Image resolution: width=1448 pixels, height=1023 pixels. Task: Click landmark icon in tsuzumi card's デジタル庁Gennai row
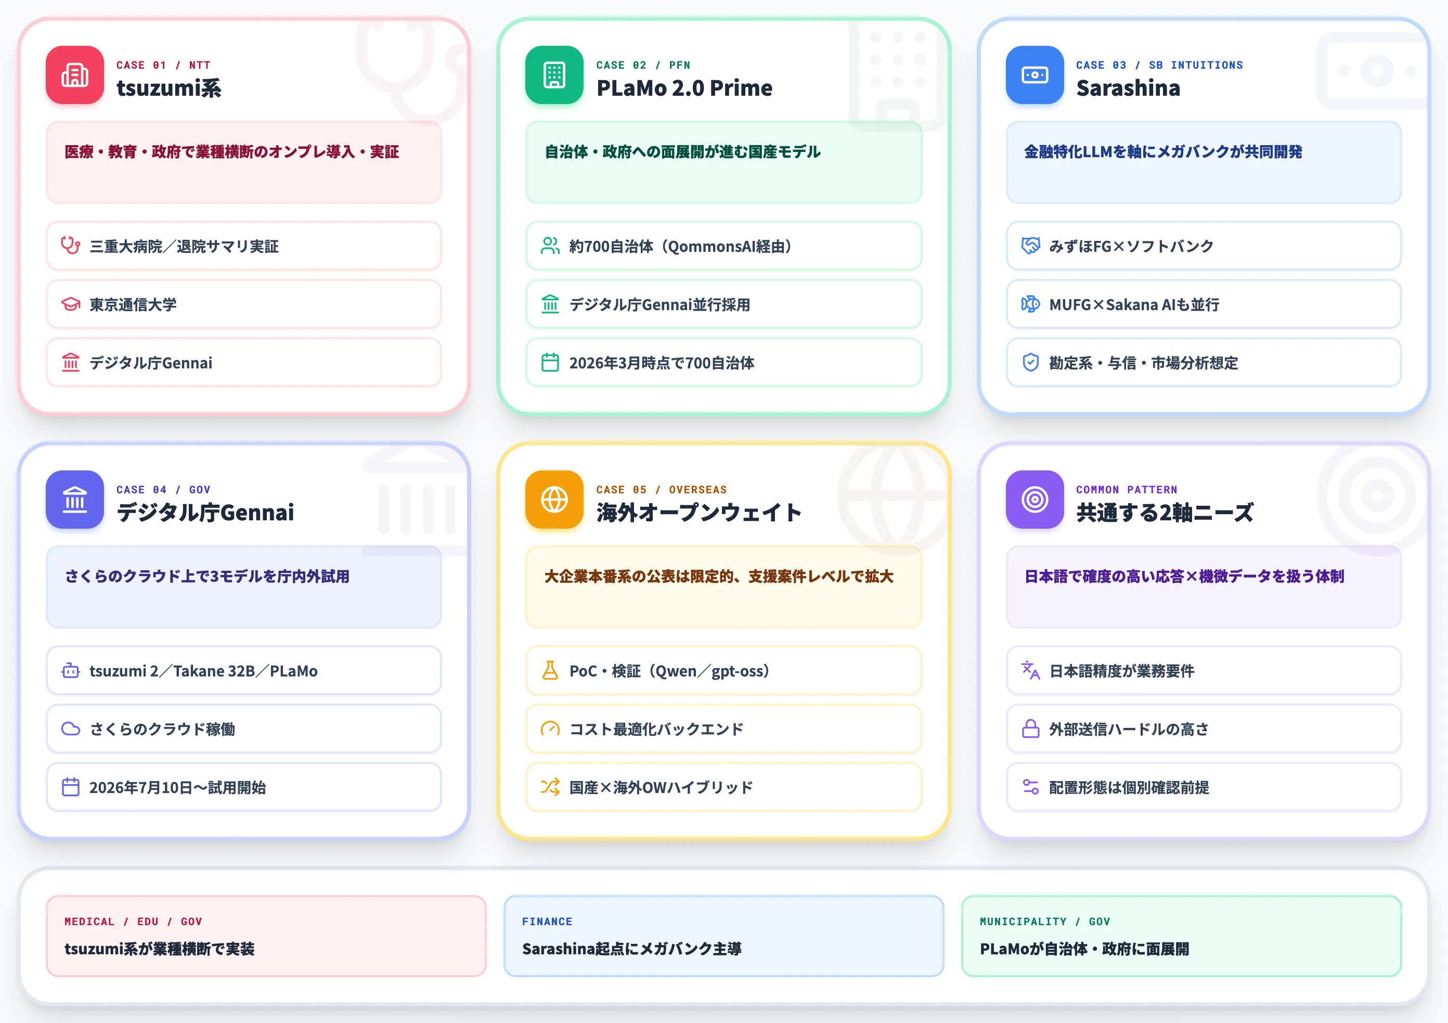[x=71, y=363]
